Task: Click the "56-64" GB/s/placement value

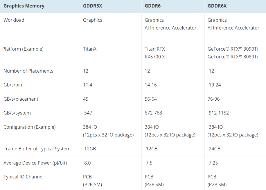Action: coord(151,99)
